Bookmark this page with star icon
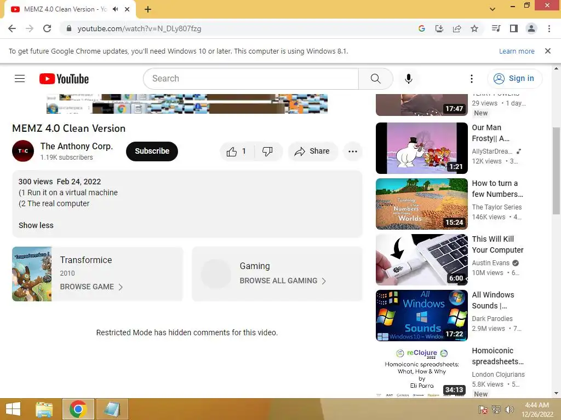 474,28
